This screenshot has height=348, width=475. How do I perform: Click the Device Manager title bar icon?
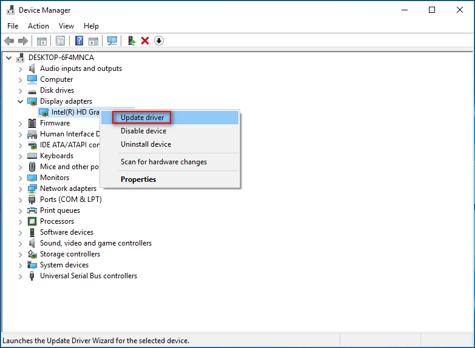click(x=10, y=10)
